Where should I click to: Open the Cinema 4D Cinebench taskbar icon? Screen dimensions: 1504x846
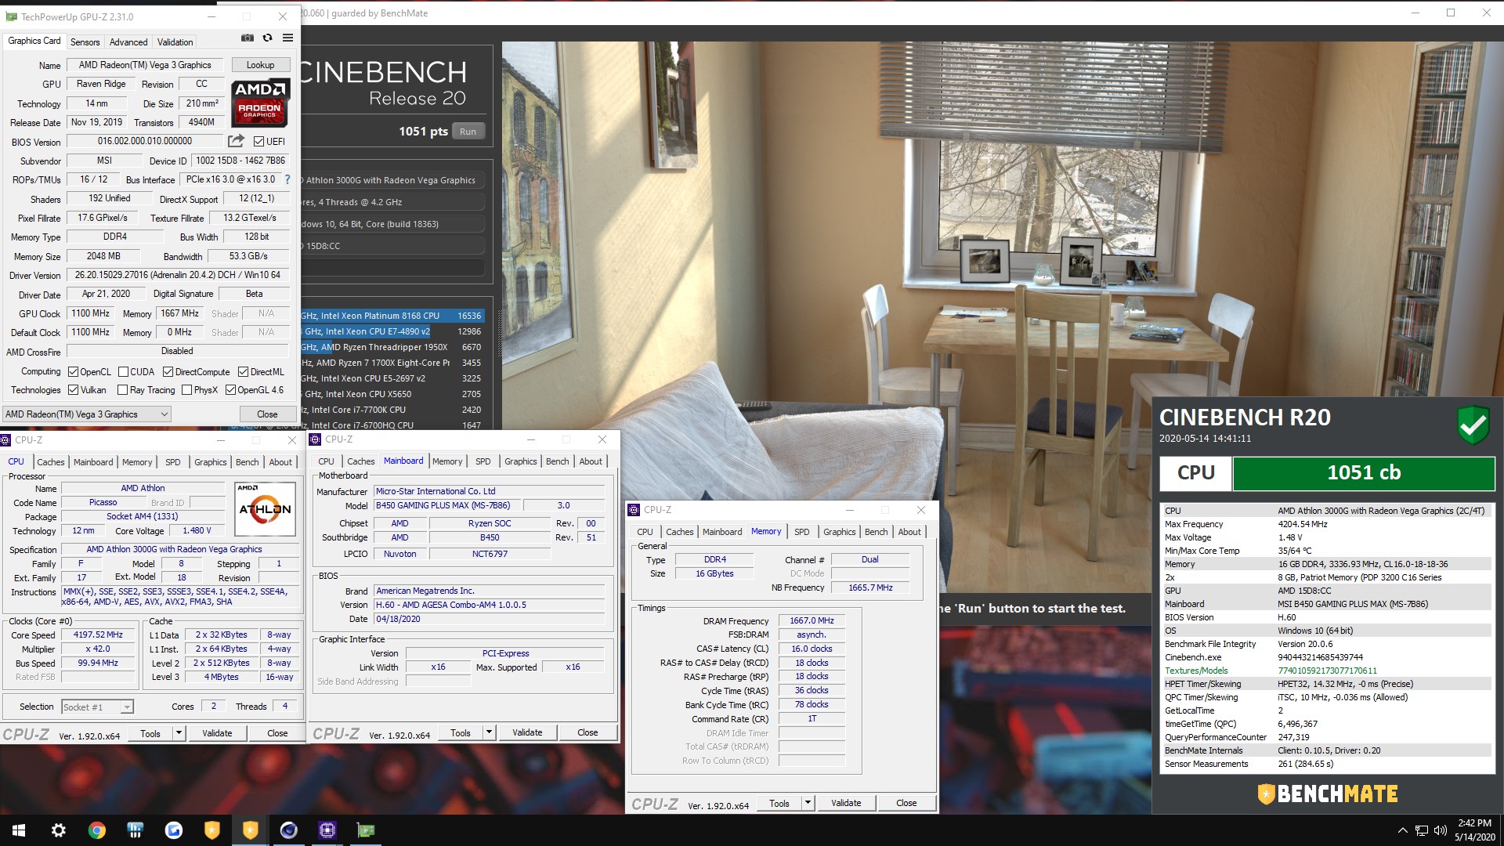[288, 830]
